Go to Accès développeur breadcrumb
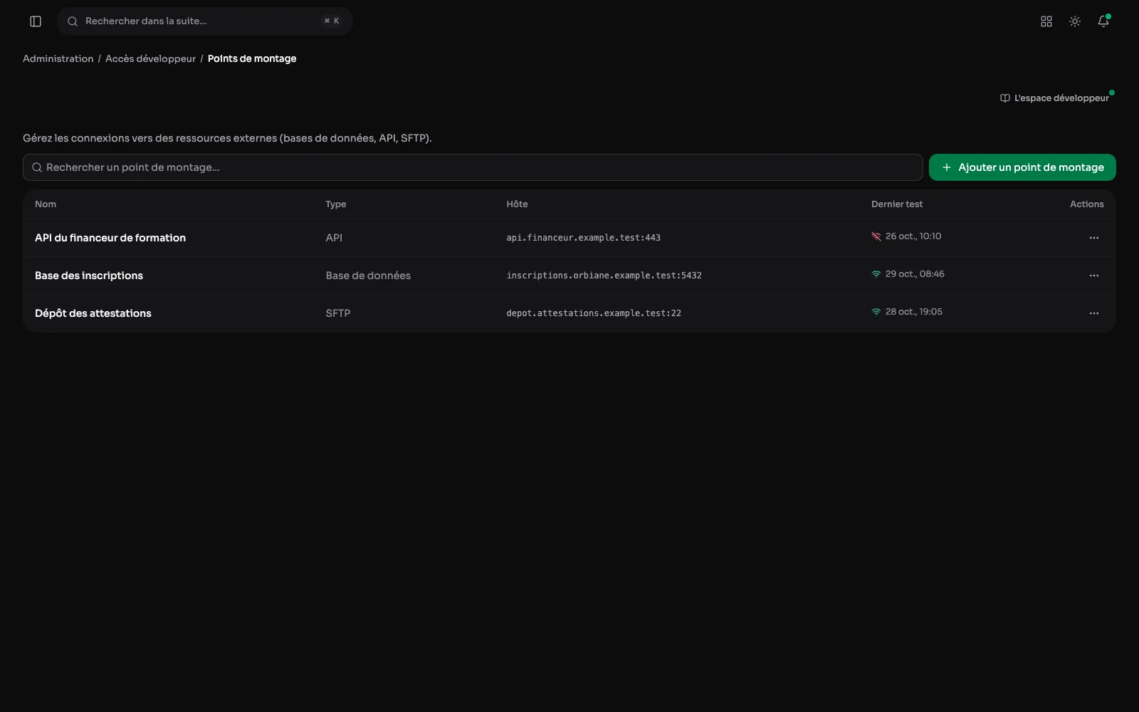This screenshot has width=1139, height=712. coord(150,58)
